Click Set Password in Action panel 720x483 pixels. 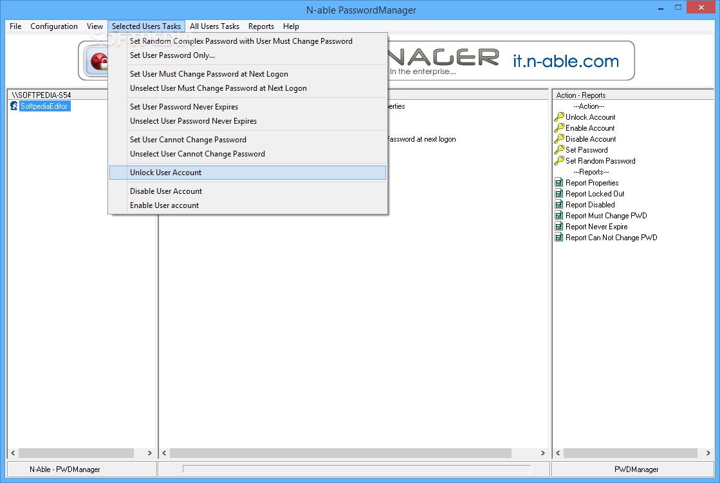point(586,150)
